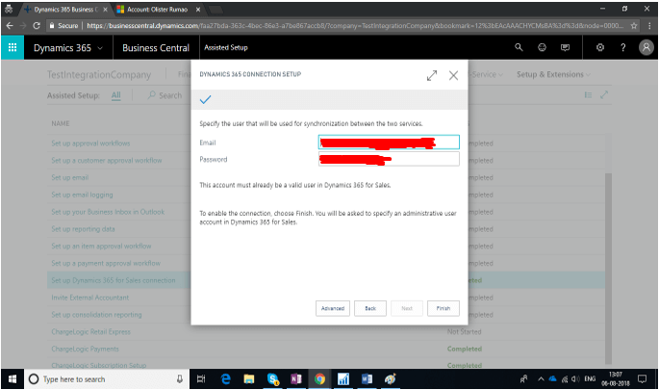Expand the Dynamics 365 dropdown chevron

pos(100,48)
